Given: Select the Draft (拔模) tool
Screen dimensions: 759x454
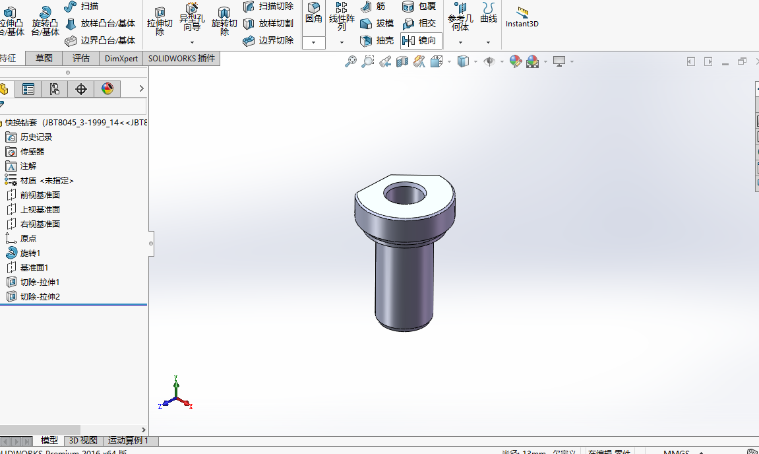Looking at the screenshot, I should pyautogui.click(x=377, y=23).
